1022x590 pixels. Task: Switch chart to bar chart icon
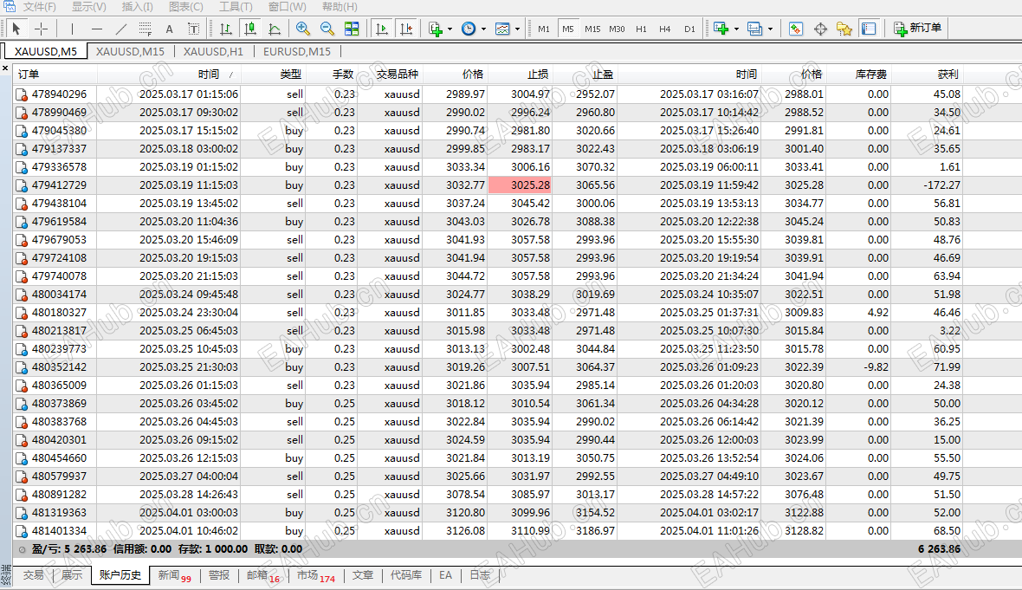pyautogui.click(x=225, y=29)
